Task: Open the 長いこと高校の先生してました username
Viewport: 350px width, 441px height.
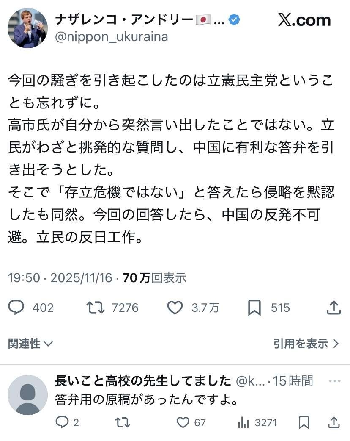Action: click(x=143, y=381)
